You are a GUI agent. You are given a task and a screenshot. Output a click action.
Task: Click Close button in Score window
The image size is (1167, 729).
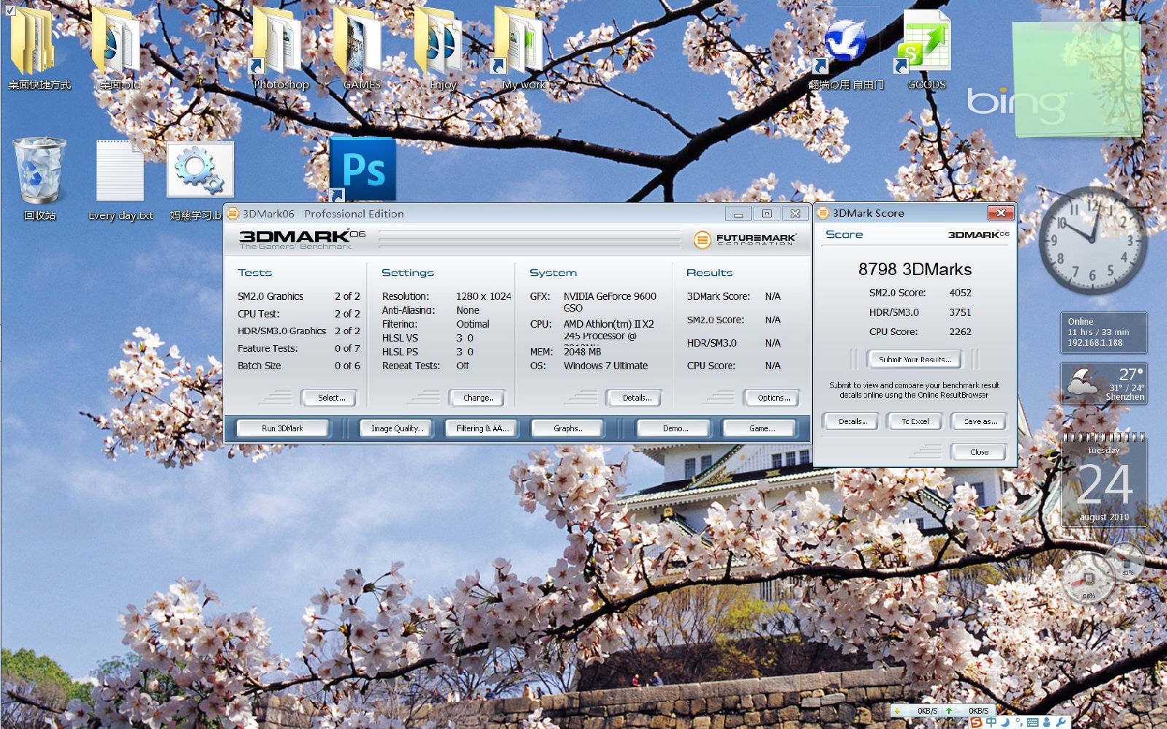[x=980, y=452]
